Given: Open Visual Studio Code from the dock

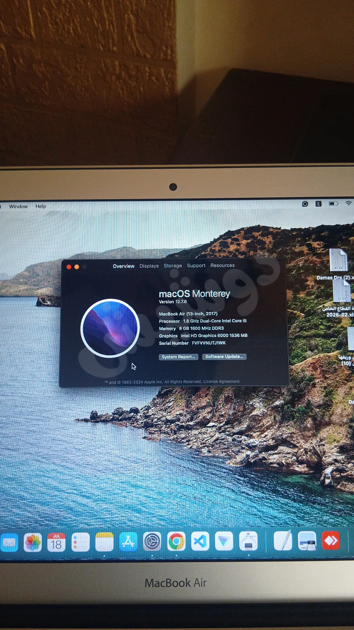Looking at the screenshot, I should coord(200,541).
